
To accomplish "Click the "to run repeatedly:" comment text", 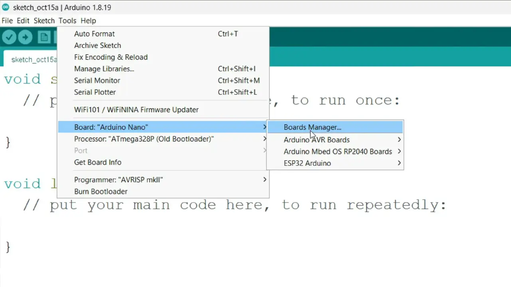I will point(364,205).
